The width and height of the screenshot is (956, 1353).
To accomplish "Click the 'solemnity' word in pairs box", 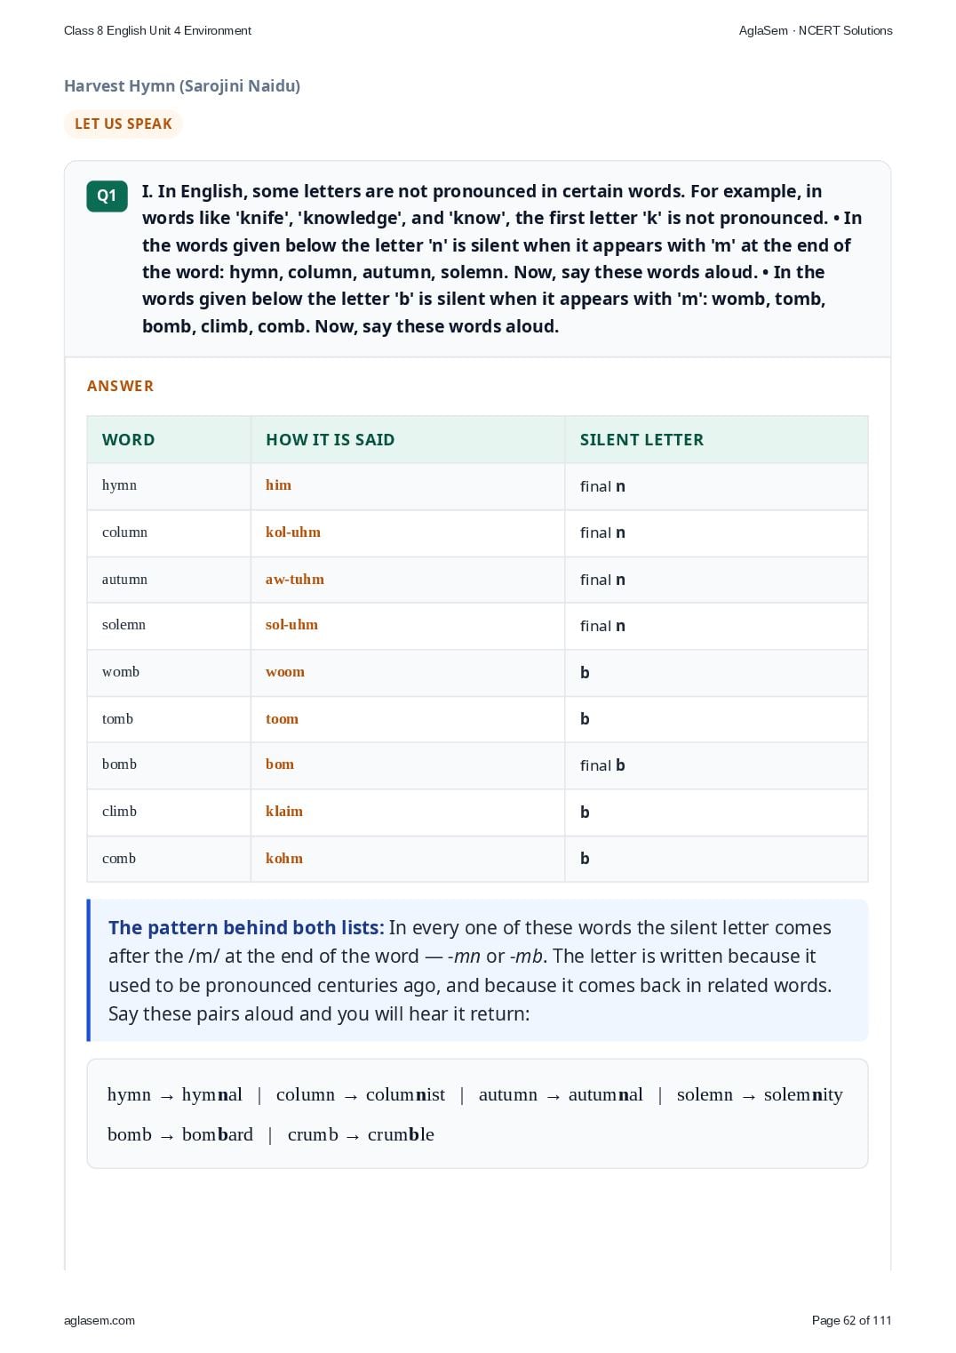I will [x=803, y=1094].
